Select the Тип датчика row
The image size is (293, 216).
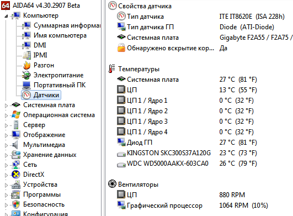[201, 17]
